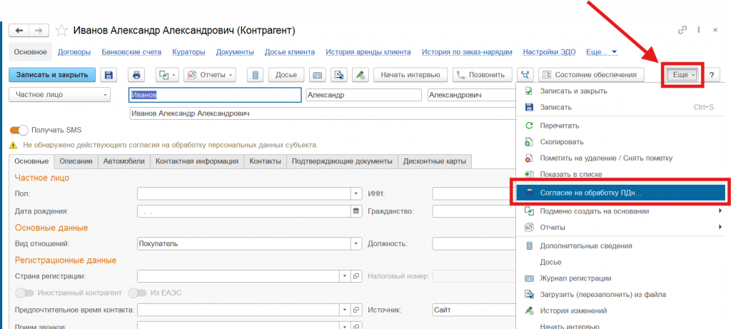Open the Частное лицо type dropdown

[60, 95]
